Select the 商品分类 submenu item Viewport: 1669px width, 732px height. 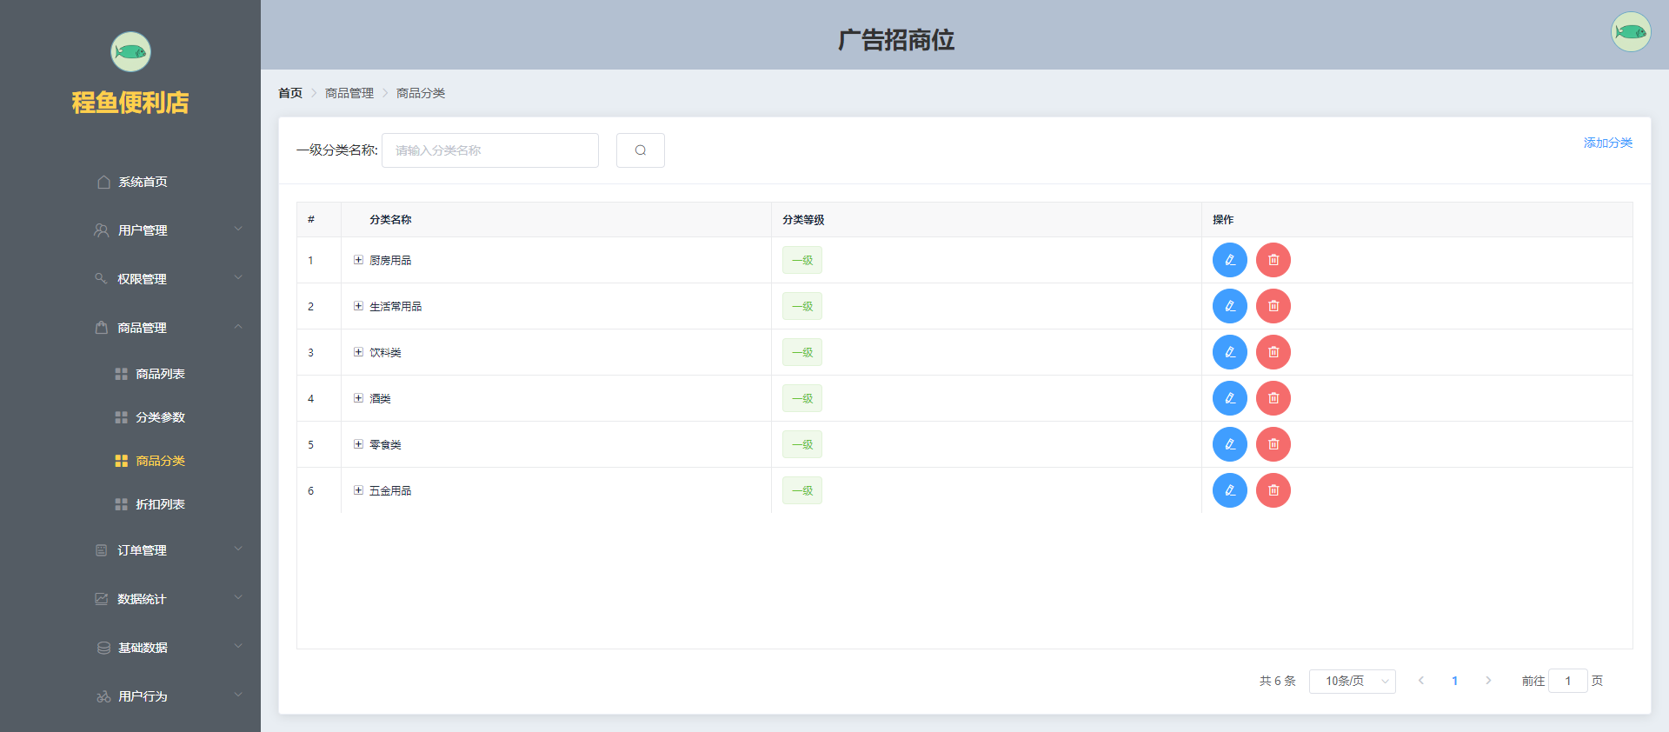click(130, 461)
